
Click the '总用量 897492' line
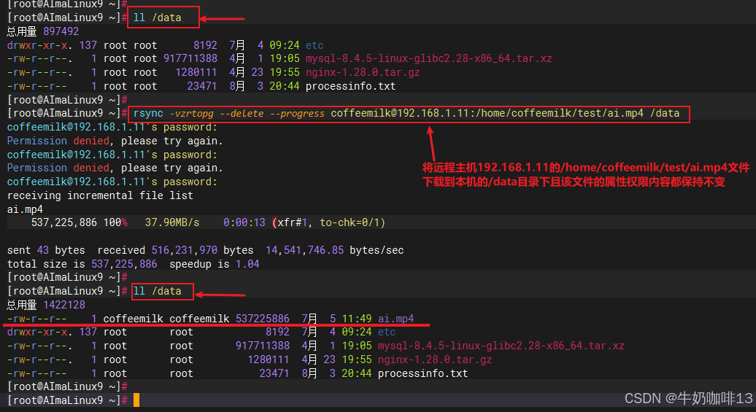[43, 31]
